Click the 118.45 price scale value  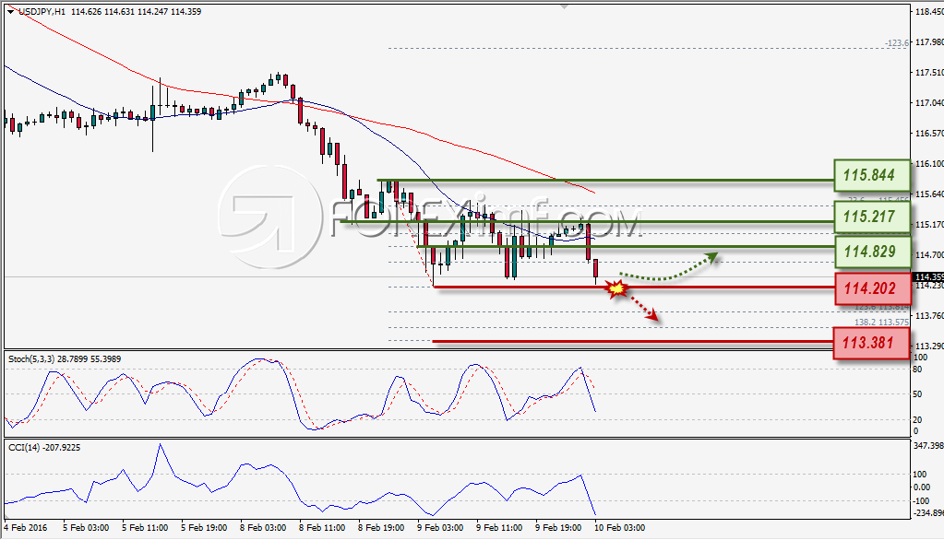click(x=929, y=11)
